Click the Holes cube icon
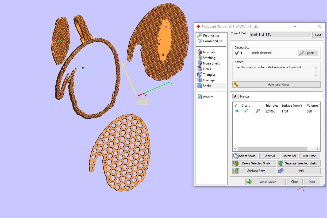Image resolution: width=327 pixels, height=218 pixels. 199,69
